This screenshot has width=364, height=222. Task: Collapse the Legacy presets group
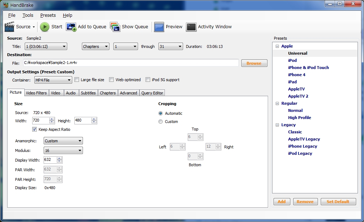[277, 125]
